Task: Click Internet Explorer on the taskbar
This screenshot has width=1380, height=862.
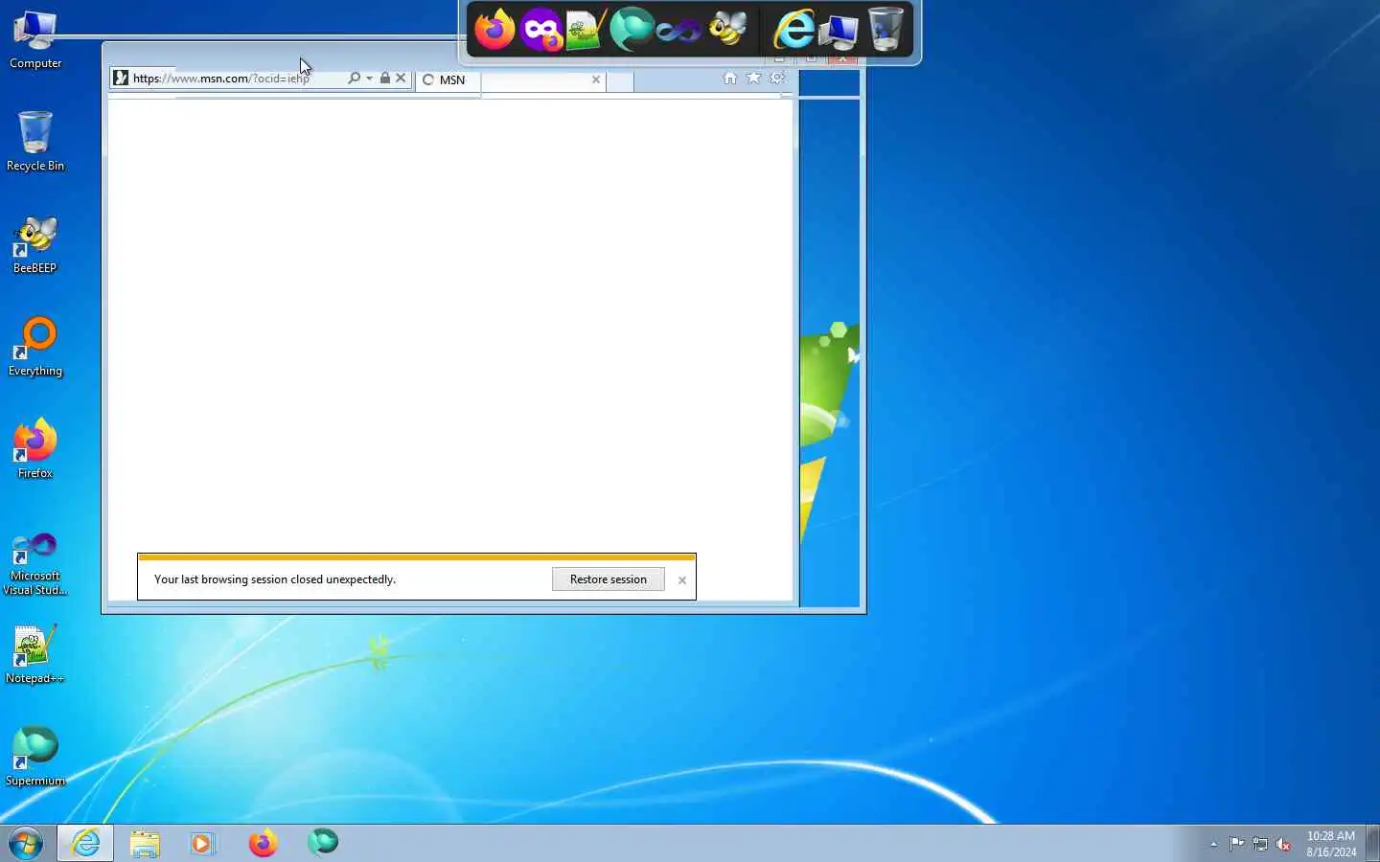Action: pyautogui.click(x=85, y=843)
